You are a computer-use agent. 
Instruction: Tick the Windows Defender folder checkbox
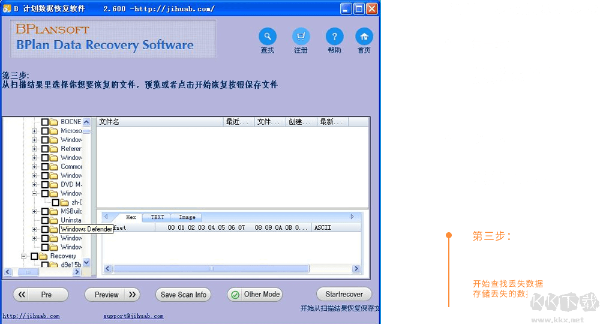click(45, 229)
